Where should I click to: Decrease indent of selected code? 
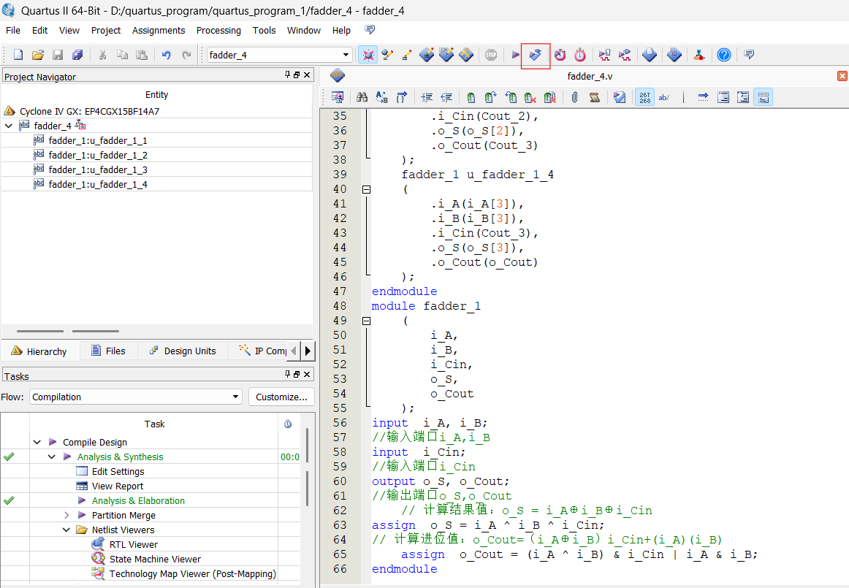click(446, 97)
